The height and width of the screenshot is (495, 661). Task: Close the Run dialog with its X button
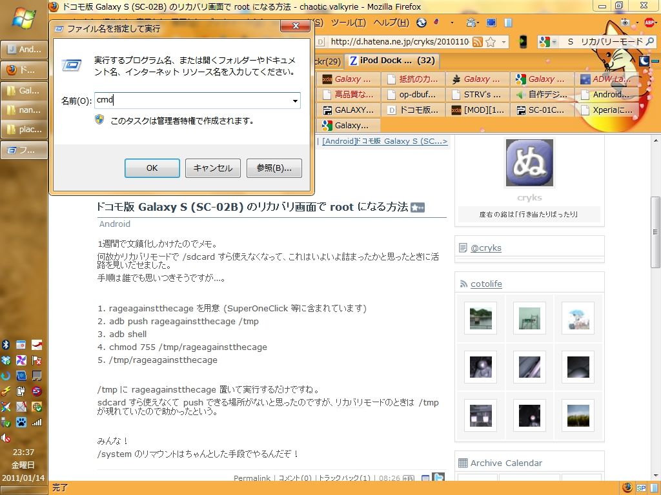tap(296, 26)
